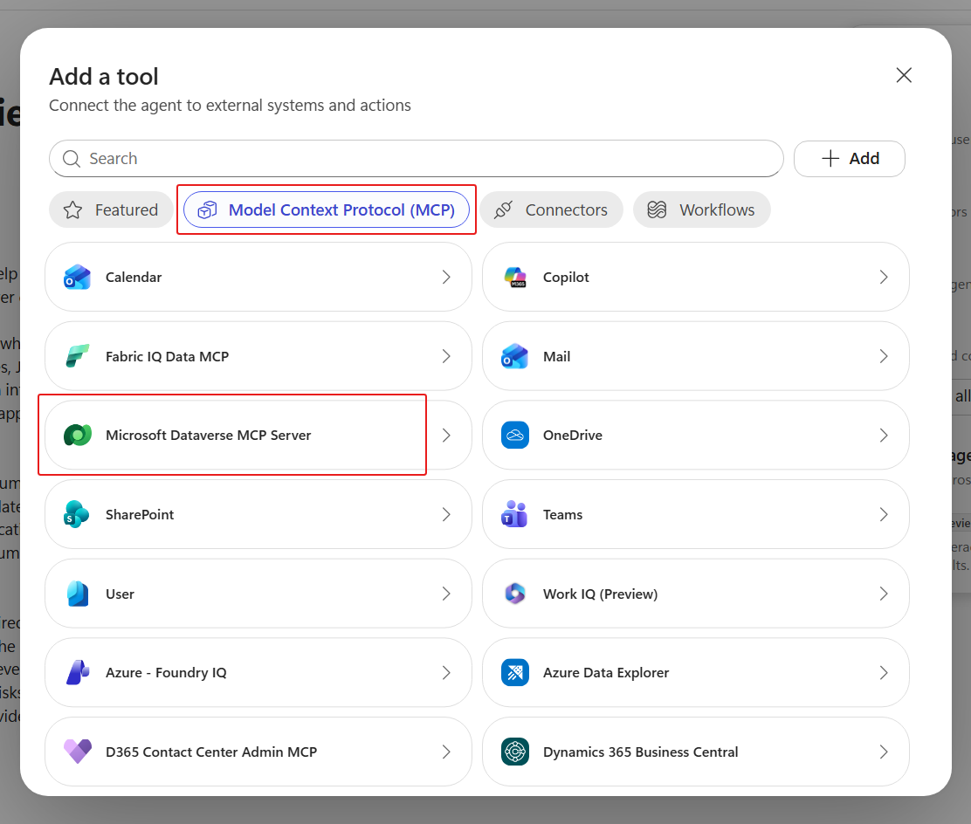
Task: Click the User tool icon
Action: (78, 594)
